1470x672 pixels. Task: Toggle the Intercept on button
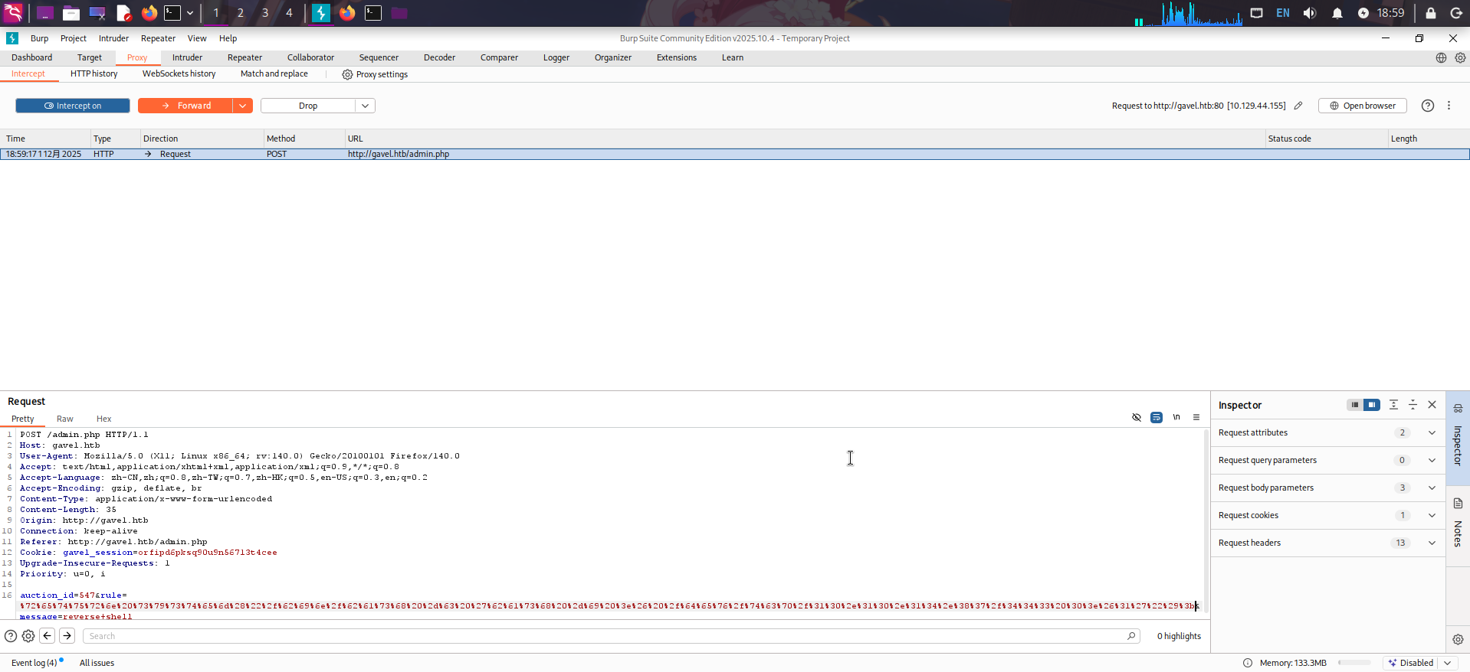pos(73,106)
